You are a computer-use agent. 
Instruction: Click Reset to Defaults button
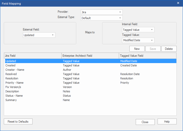(x=18, y=122)
